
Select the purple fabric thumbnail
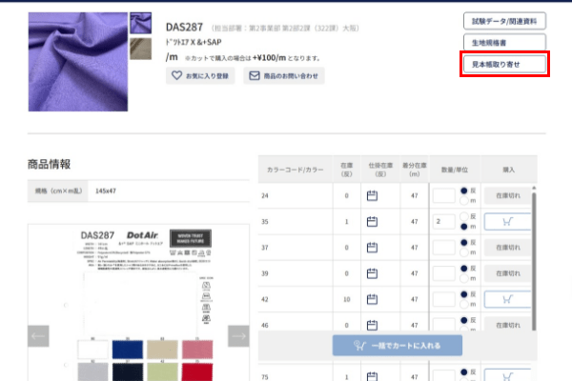point(140,24)
